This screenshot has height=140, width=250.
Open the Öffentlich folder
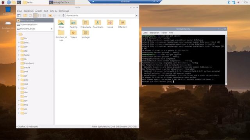tap(122, 24)
